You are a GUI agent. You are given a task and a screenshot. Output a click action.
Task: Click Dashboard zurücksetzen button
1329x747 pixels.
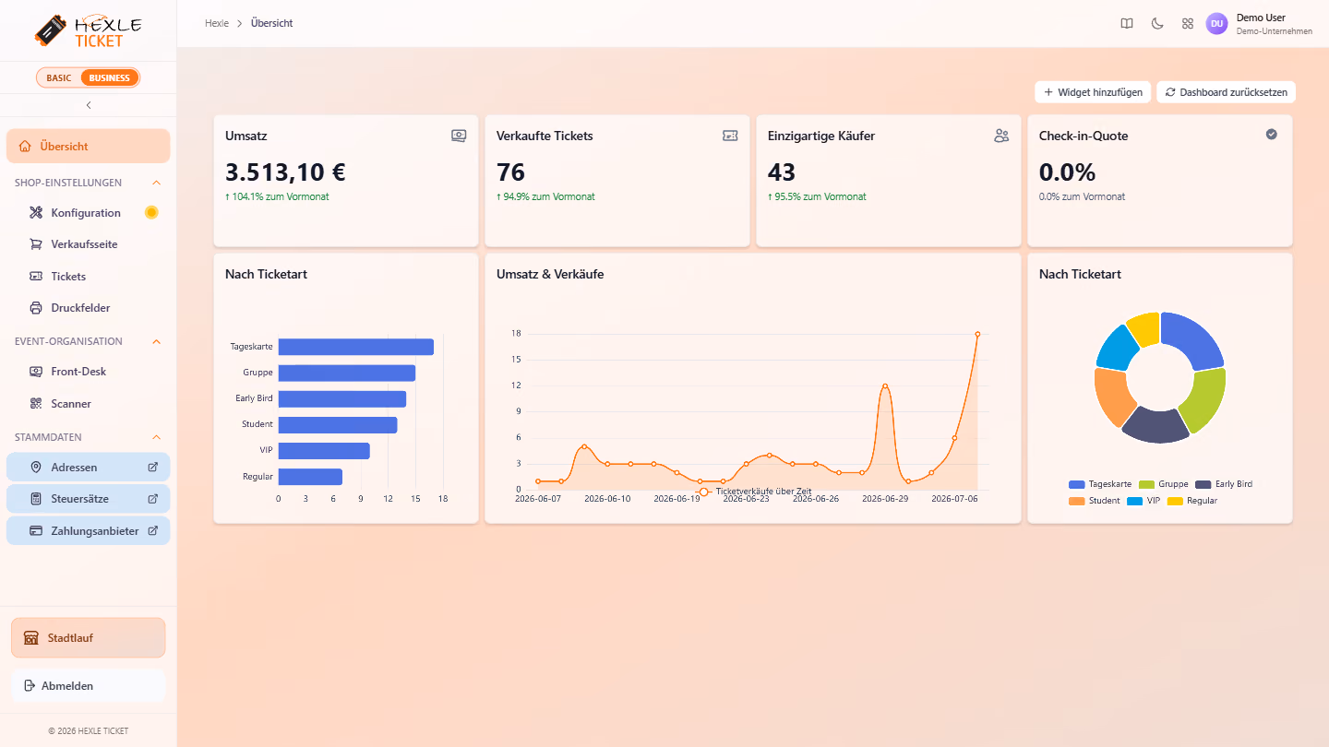tap(1226, 92)
